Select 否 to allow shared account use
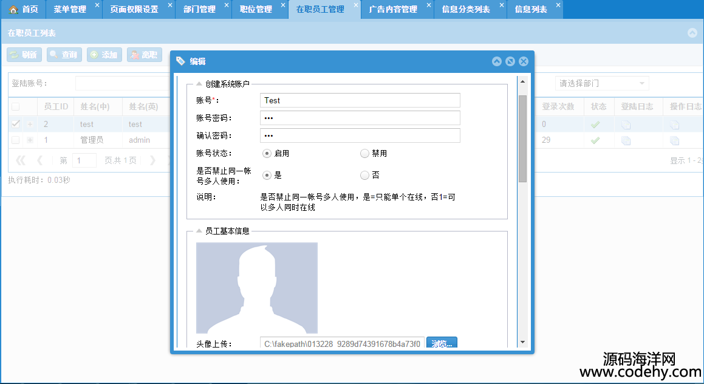704x384 pixels. click(364, 175)
